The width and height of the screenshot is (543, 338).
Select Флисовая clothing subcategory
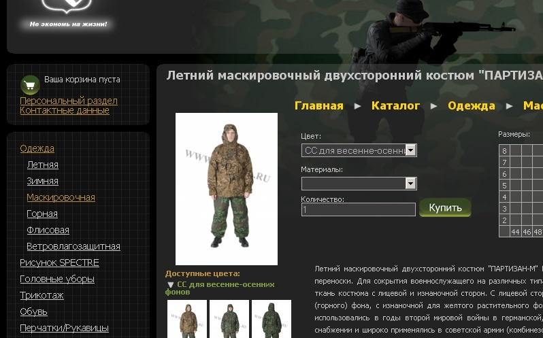click(48, 230)
